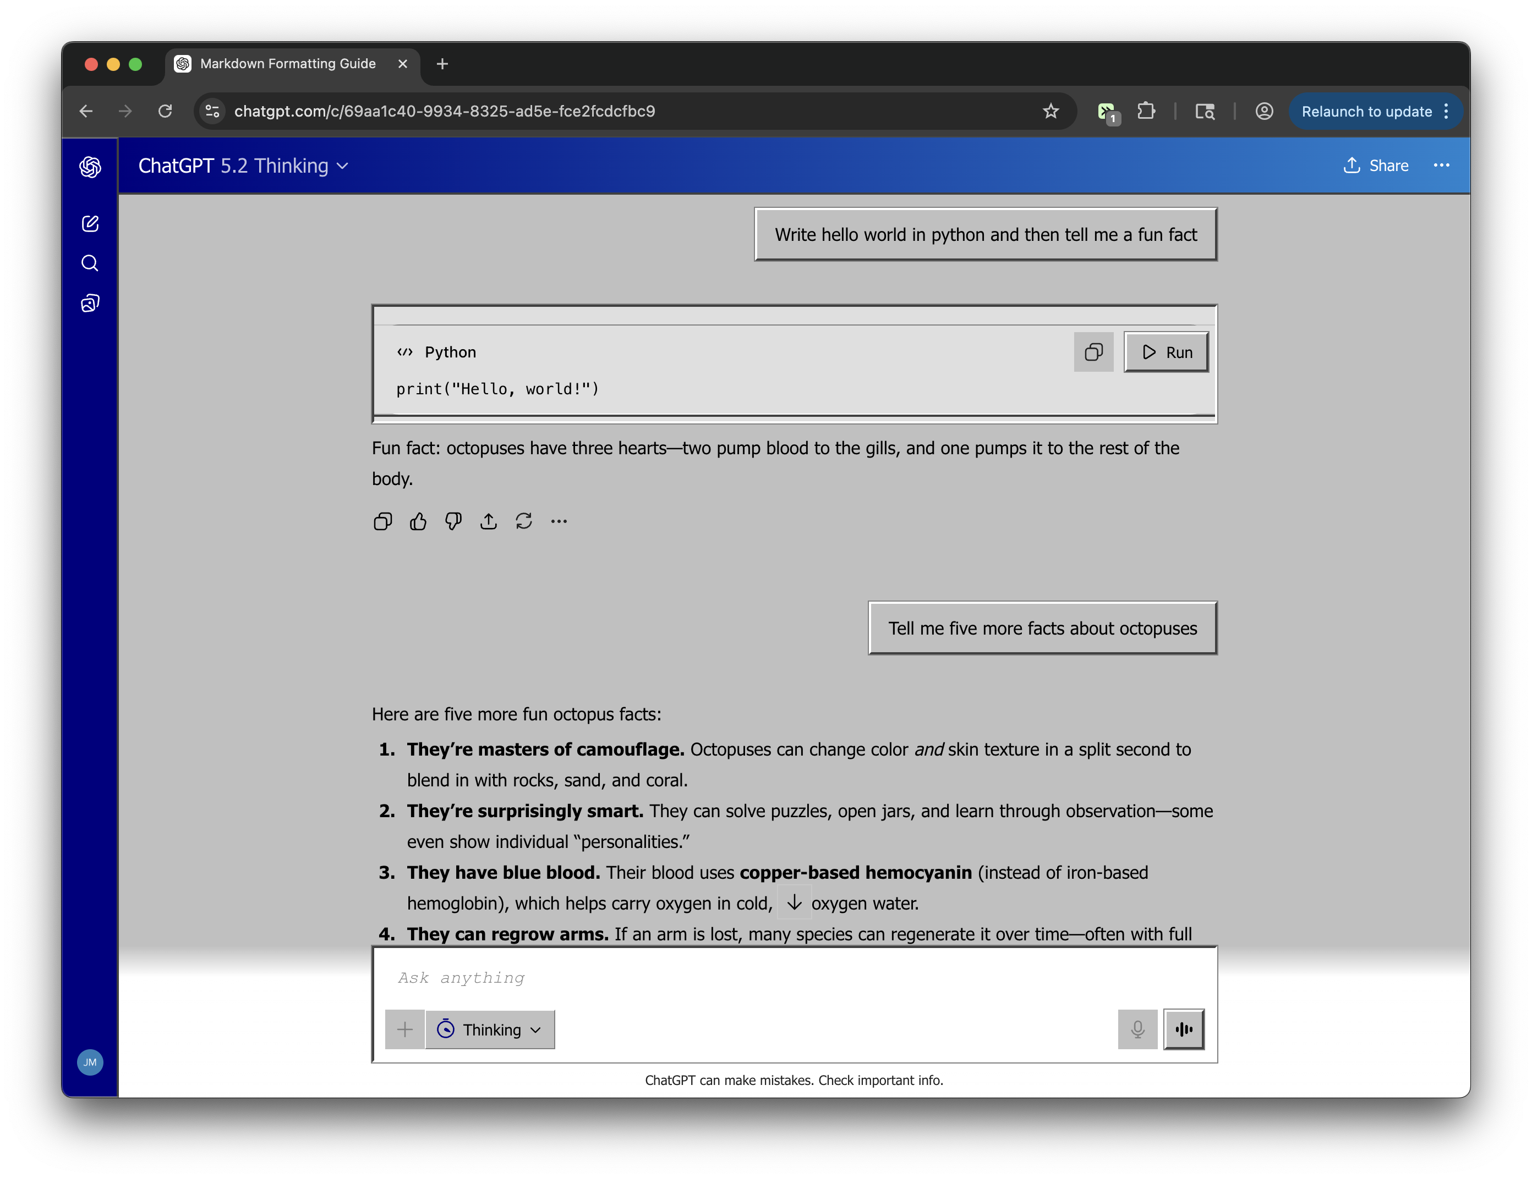Give thumbs down to the response
Viewport: 1532px width, 1179px height.
453,521
